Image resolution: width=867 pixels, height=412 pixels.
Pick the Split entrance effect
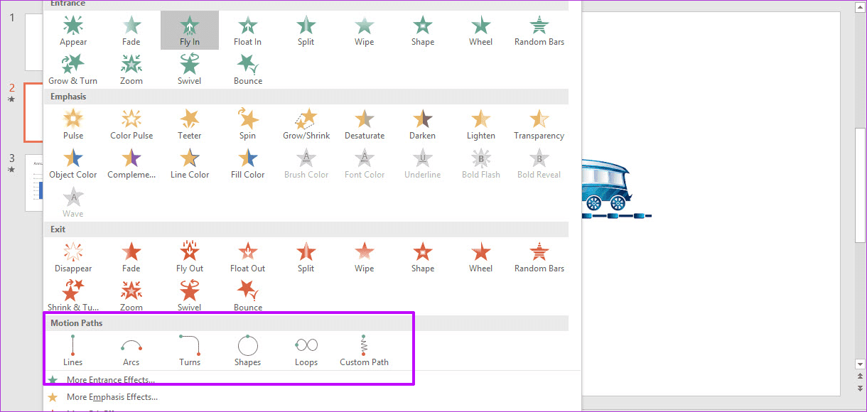pos(306,31)
